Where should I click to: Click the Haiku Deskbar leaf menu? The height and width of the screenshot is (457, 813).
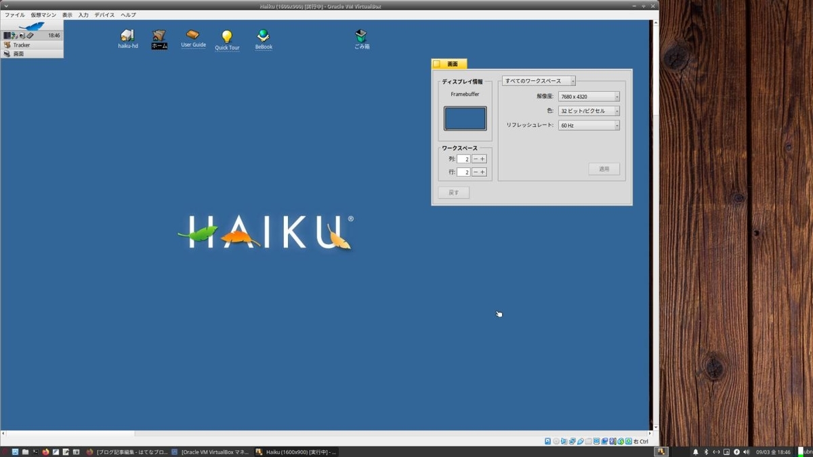32,26
